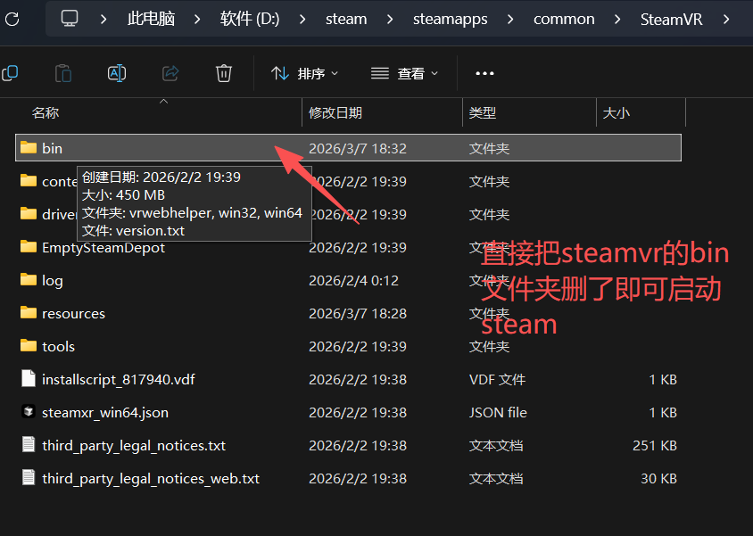Click the bin folder icon
Viewport: 753px width, 536px height.
[29, 147]
